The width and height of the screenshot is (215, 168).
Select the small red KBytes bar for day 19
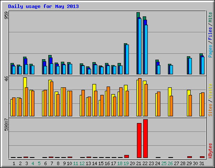[x=126, y=156]
